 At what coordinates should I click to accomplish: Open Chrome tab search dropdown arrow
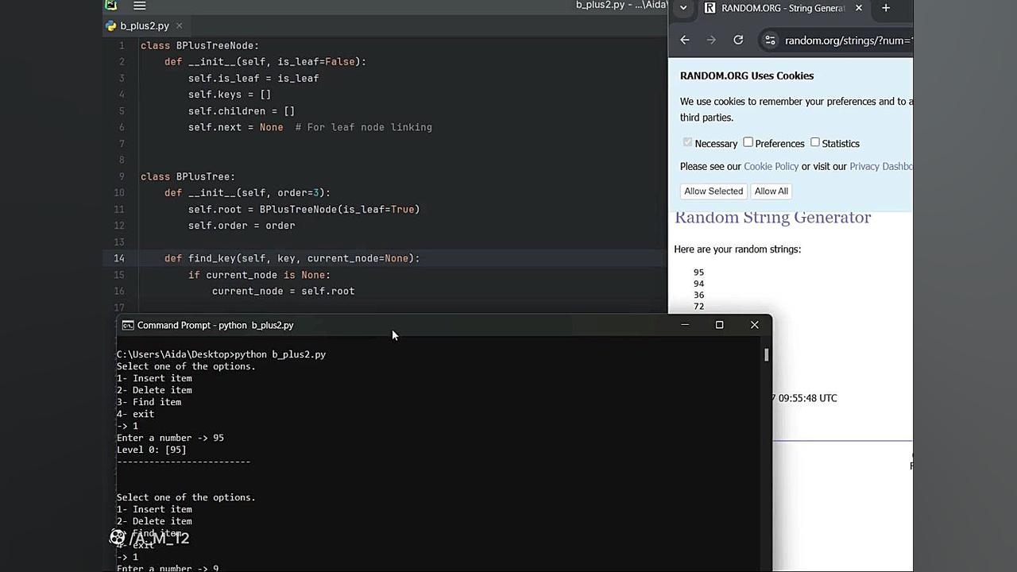[x=683, y=8]
